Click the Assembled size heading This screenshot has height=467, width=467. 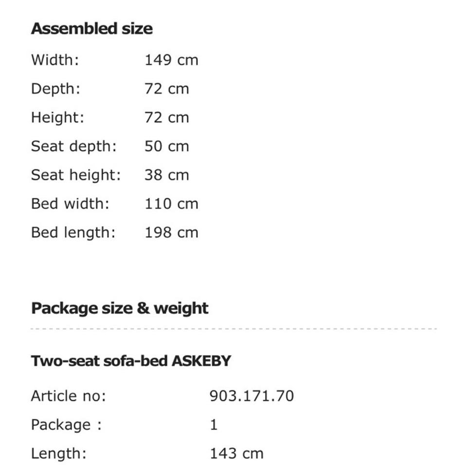tap(91, 29)
